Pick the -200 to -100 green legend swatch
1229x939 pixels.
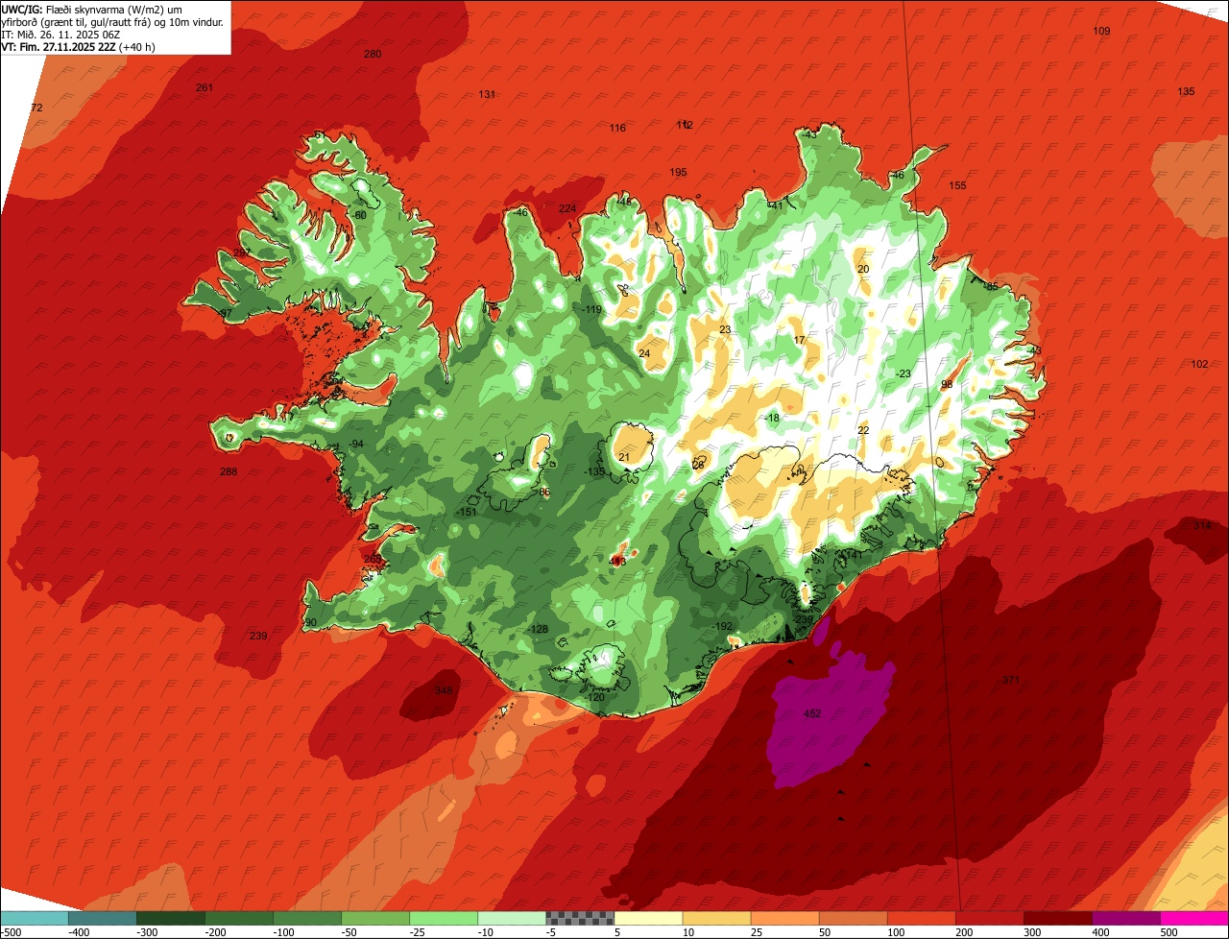point(239,919)
